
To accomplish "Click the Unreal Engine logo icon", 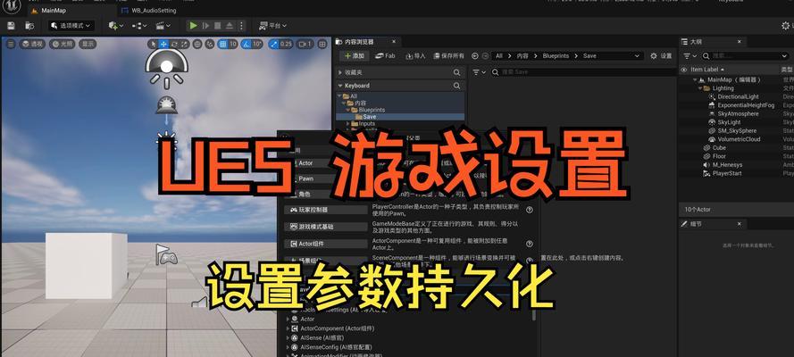I will [11, 6].
